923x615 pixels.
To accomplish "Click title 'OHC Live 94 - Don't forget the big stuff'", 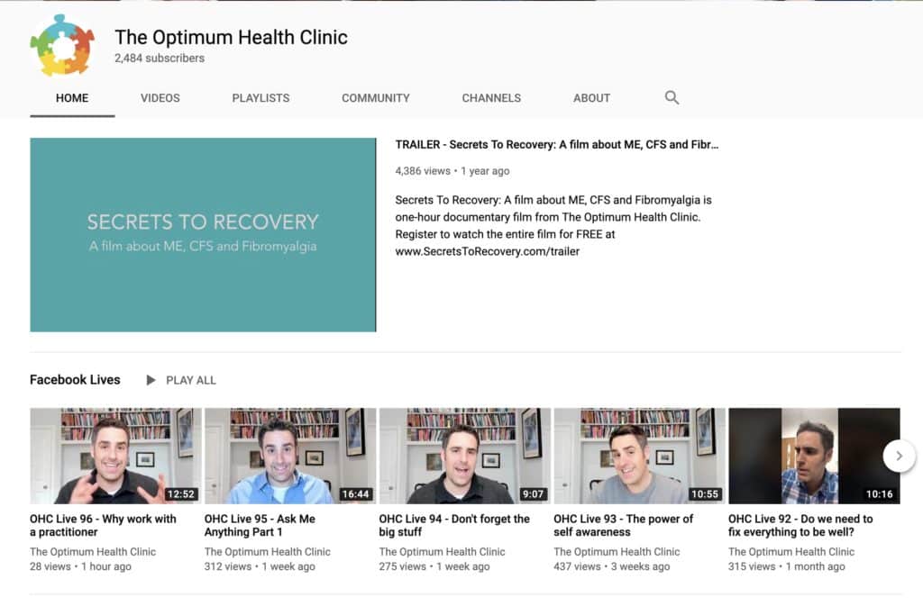I will pos(454,526).
